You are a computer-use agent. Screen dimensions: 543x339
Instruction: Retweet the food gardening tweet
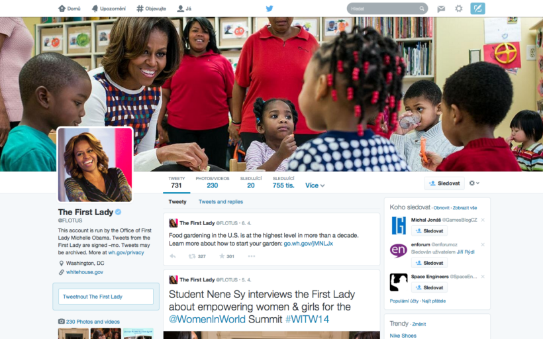point(192,256)
